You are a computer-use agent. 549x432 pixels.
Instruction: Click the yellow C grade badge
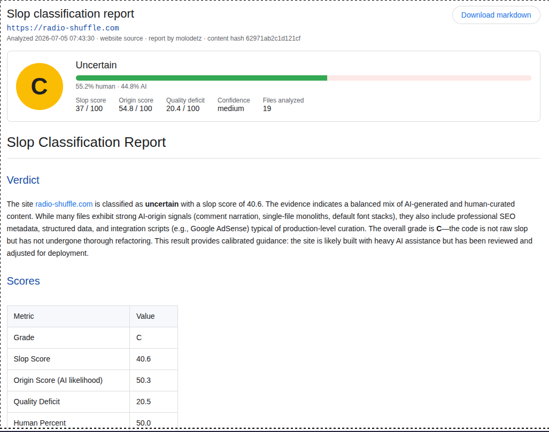pos(40,87)
